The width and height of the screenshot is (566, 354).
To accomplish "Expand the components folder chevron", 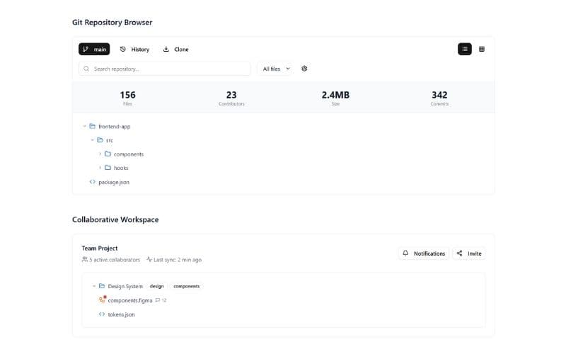I will 100,154.
